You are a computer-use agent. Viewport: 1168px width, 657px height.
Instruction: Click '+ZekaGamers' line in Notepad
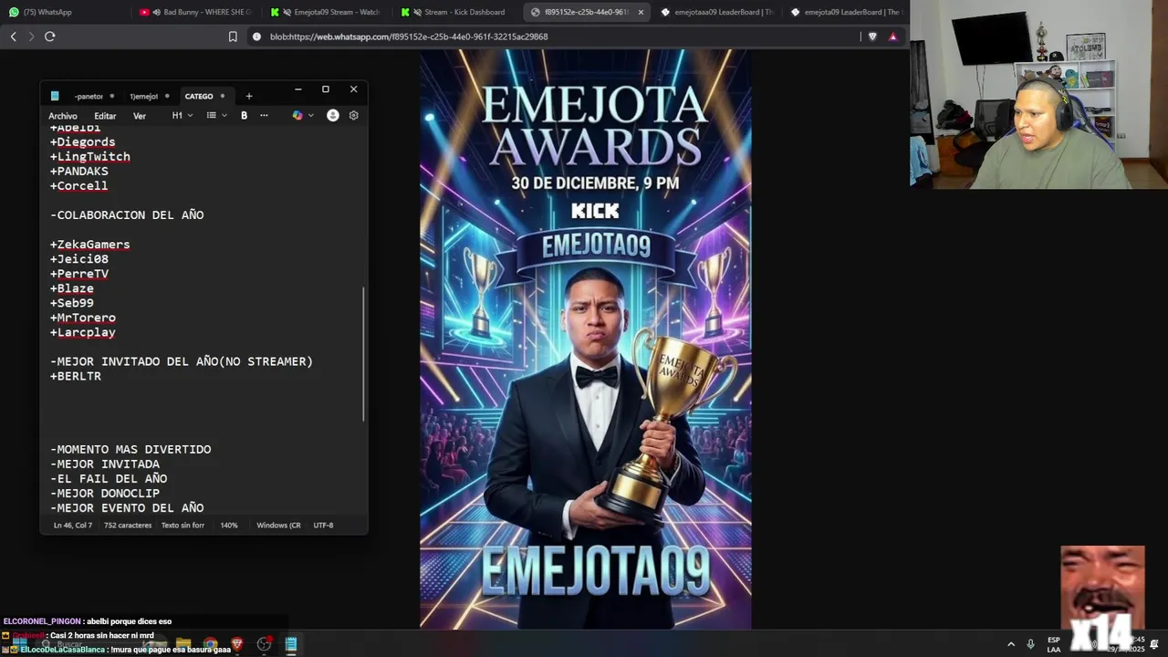pyautogui.click(x=89, y=245)
